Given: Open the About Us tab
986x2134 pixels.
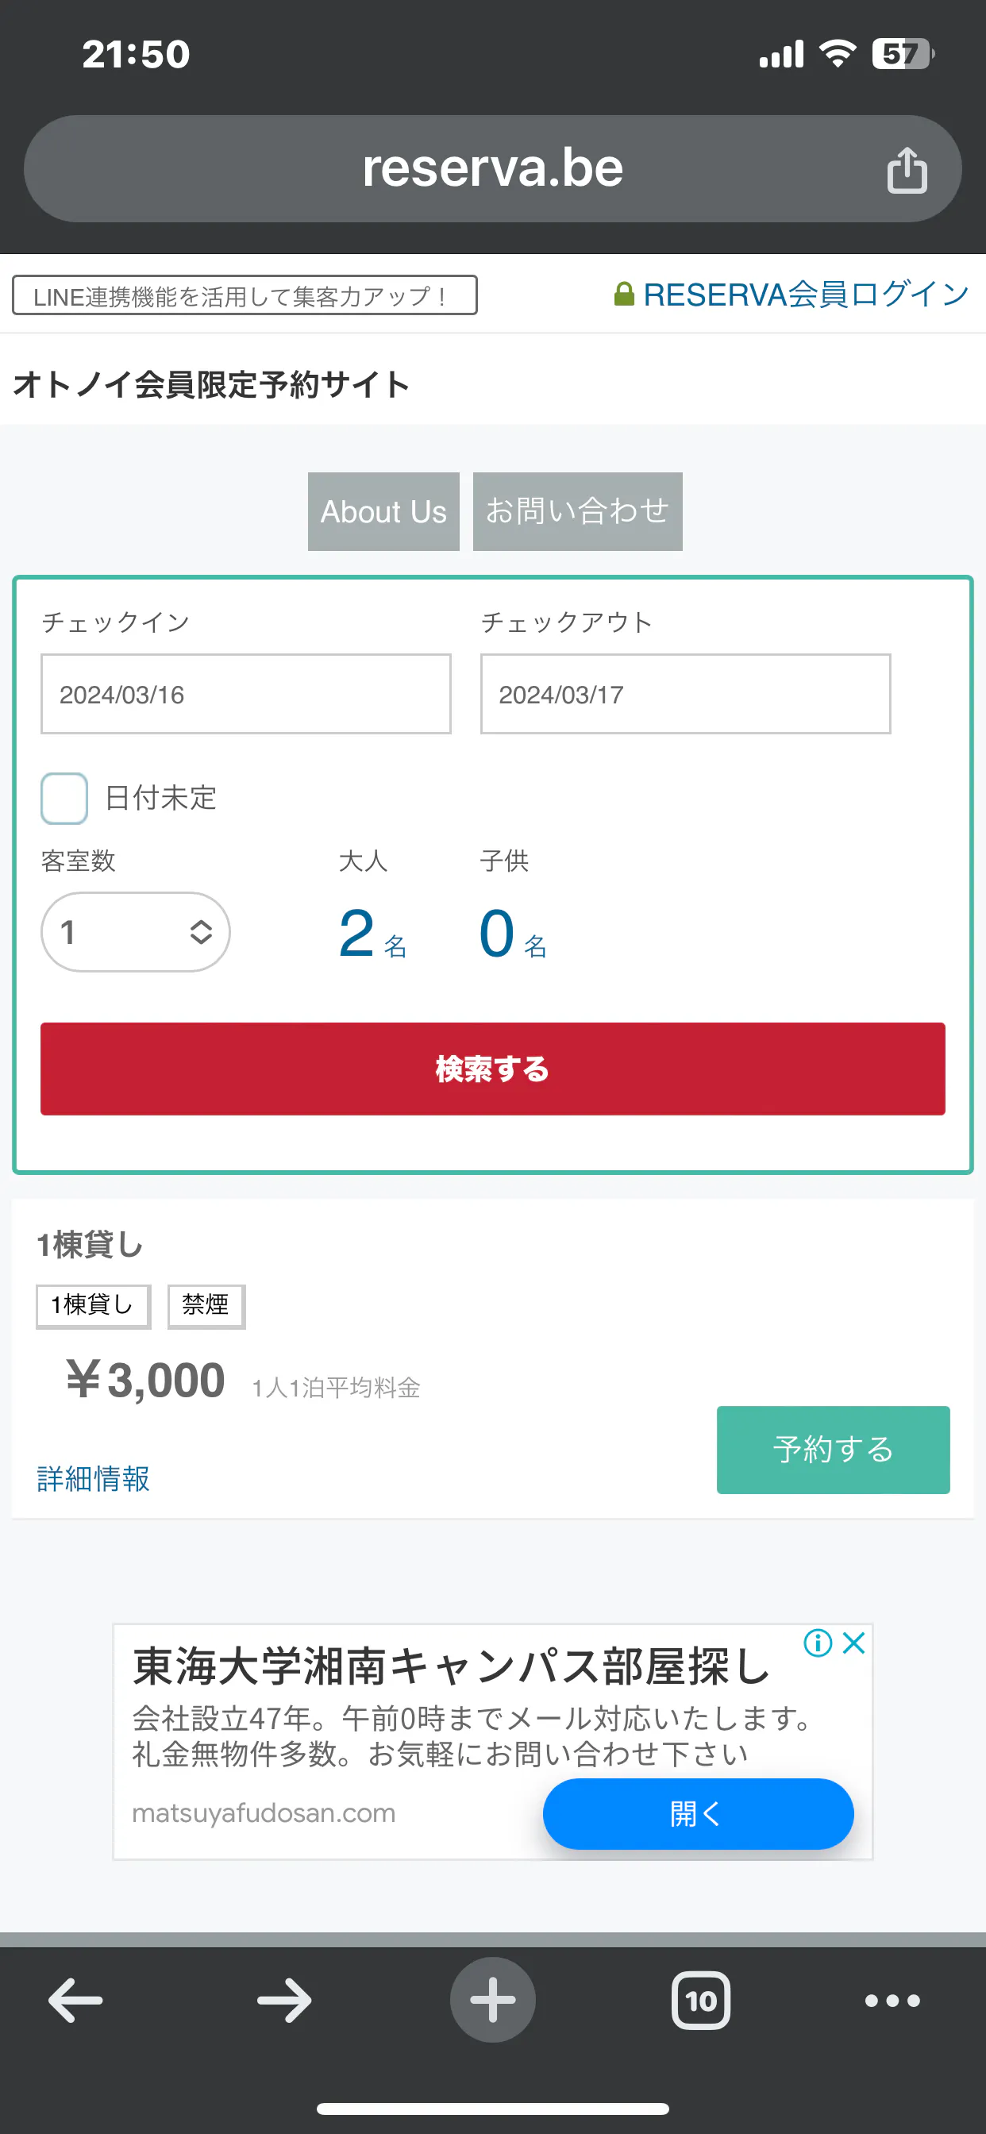Looking at the screenshot, I should [x=383, y=511].
